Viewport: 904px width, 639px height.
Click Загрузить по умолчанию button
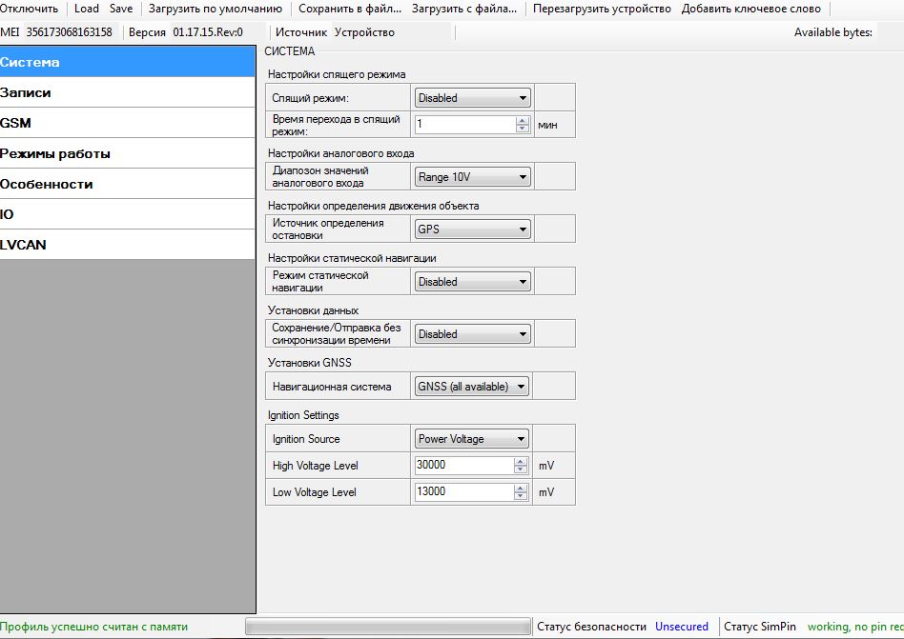point(215,9)
